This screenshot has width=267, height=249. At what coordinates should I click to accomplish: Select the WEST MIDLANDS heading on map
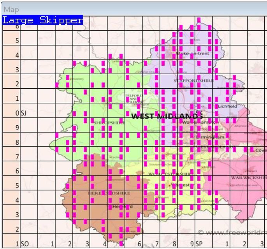pos(167,116)
